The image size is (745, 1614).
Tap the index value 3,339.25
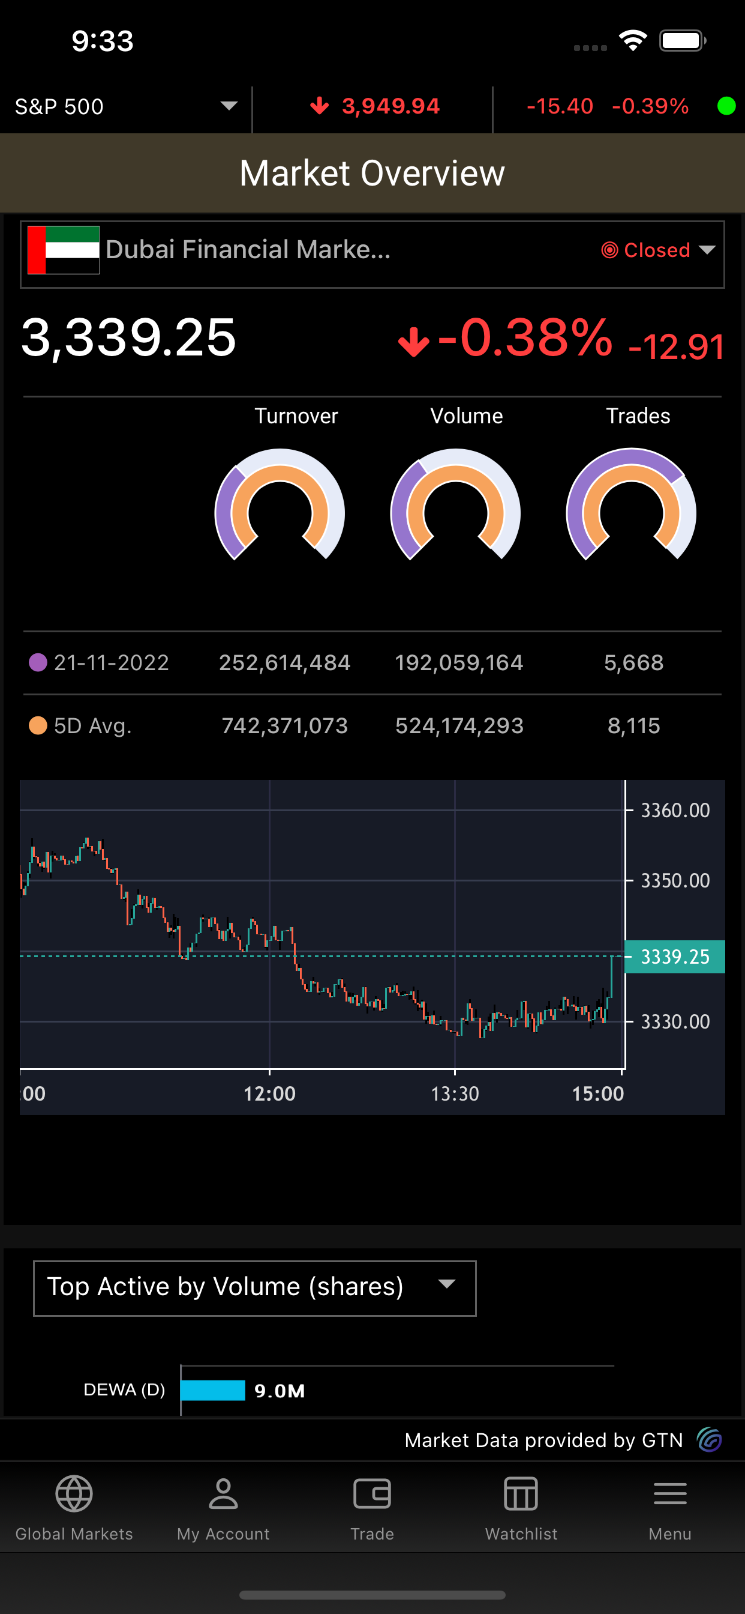point(129,338)
